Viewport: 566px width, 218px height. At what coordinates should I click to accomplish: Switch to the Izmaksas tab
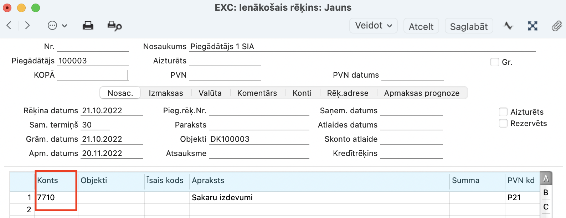pos(166,93)
